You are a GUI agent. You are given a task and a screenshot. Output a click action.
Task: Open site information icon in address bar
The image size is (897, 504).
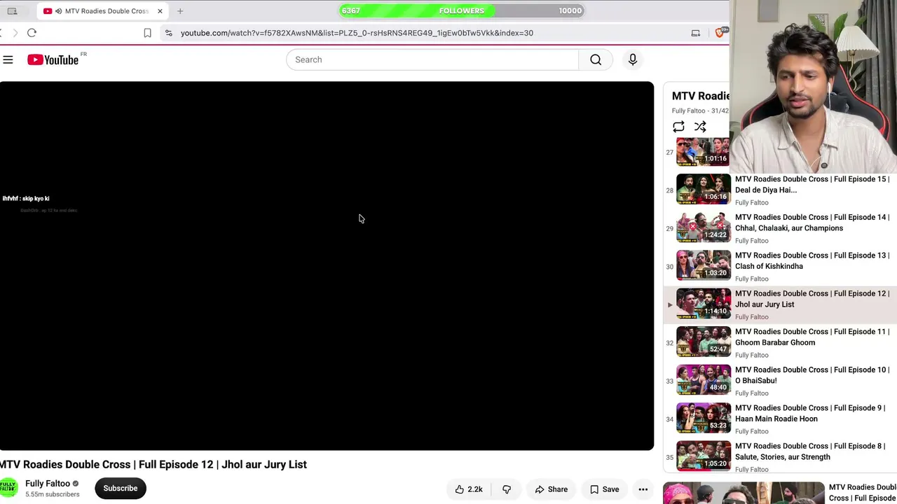click(x=168, y=33)
